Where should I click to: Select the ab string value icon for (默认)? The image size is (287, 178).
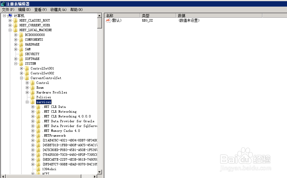[x=107, y=20]
